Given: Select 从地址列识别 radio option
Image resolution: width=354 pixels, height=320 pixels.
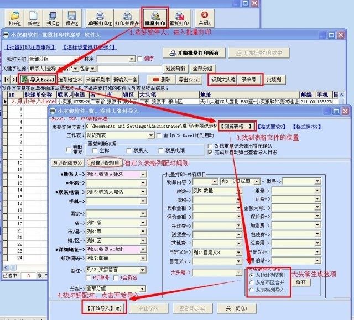Looking at the screenshot, I should 252,275.
